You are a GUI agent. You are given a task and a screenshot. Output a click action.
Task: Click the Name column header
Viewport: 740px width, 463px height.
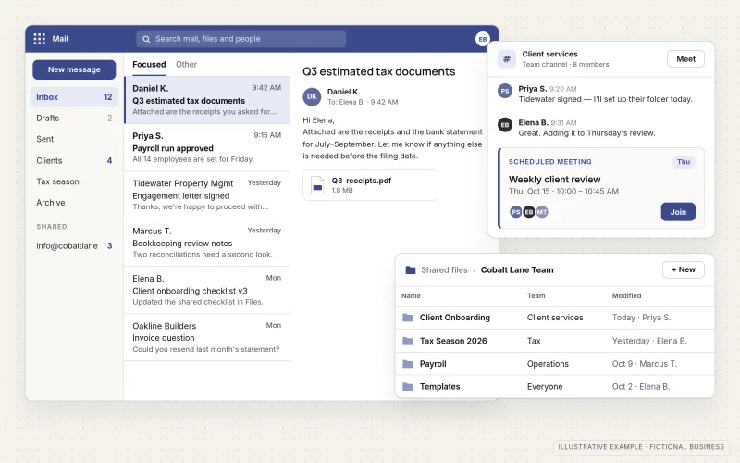(411, 295)
